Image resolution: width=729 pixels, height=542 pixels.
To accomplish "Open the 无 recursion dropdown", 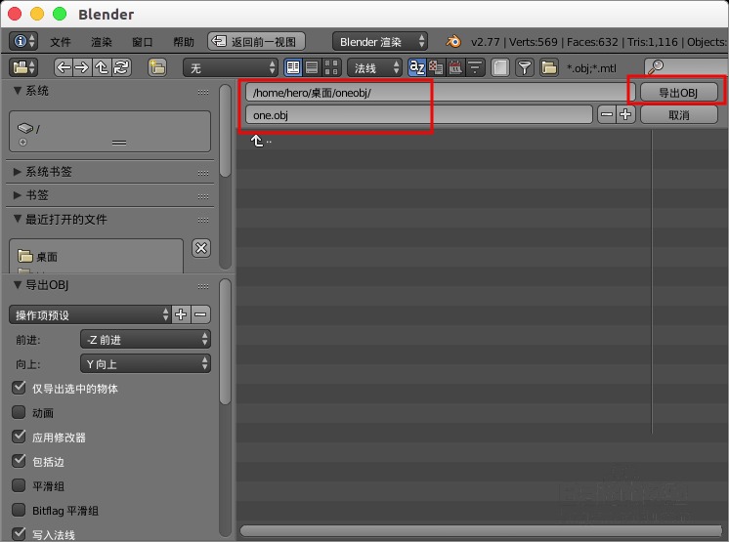I will (x=231, y=67).
